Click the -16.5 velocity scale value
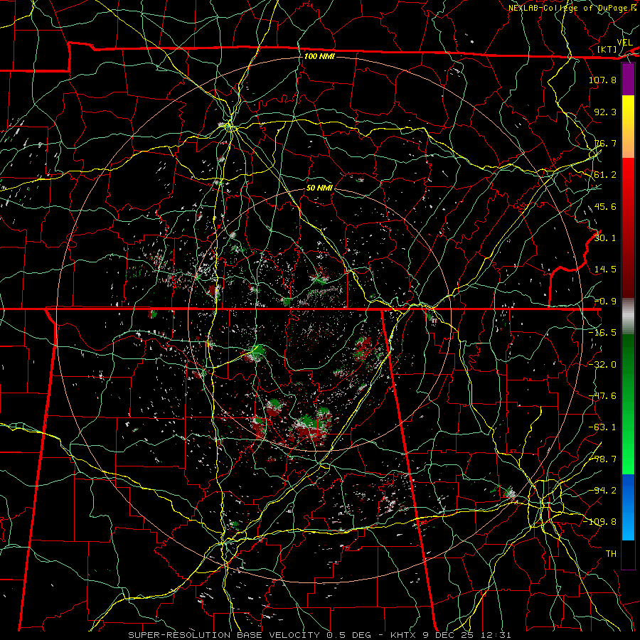Screen dimensions: 640x640 [602, 333]
